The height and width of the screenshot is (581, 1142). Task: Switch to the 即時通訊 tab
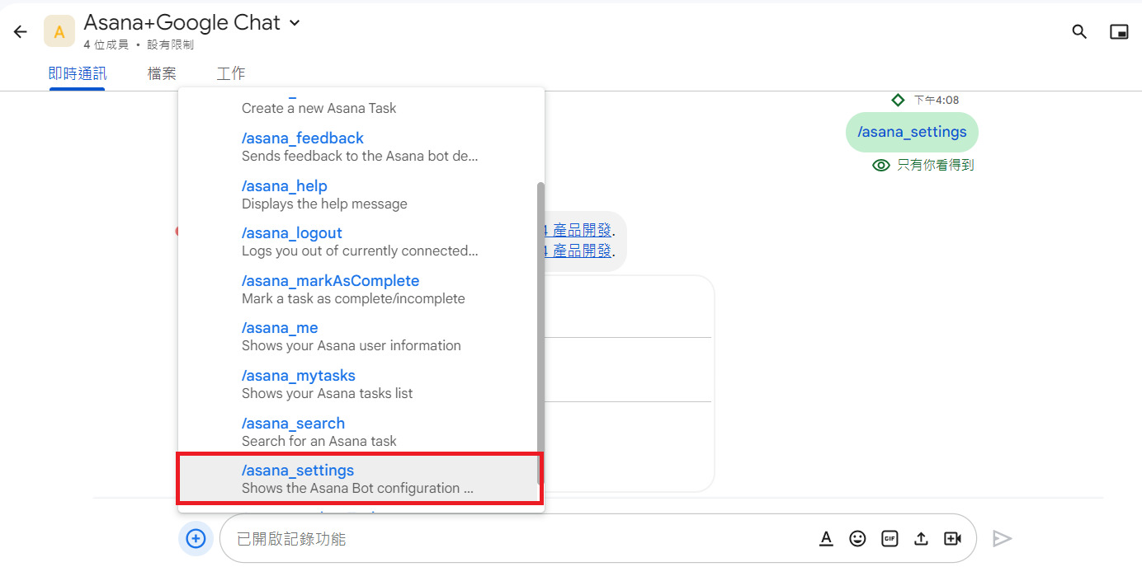(78, 73)
